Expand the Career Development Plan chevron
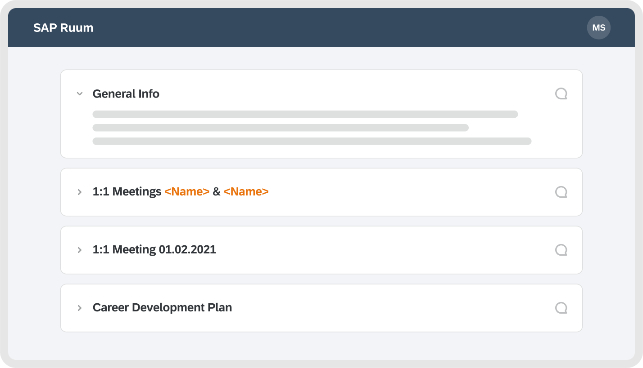643x368 pixels. (x=80, y=308)
